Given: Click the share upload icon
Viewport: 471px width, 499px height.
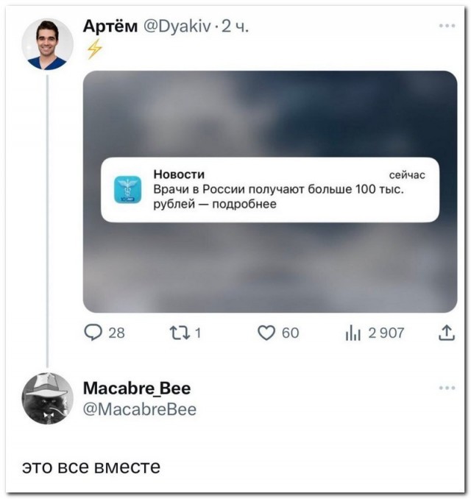Looking at the screenshot, I should 446,333.
